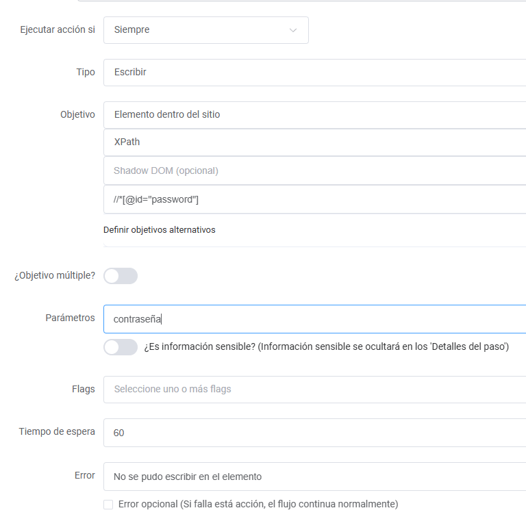This screenshot has width=526, height=519.
Task: Click the Tiempo de espera field with 60
Action: pos(314,433)
